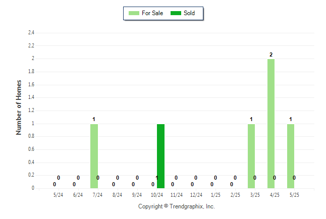
Task: Click the 1.2 y-axis tick label
Action: point(31,110)
